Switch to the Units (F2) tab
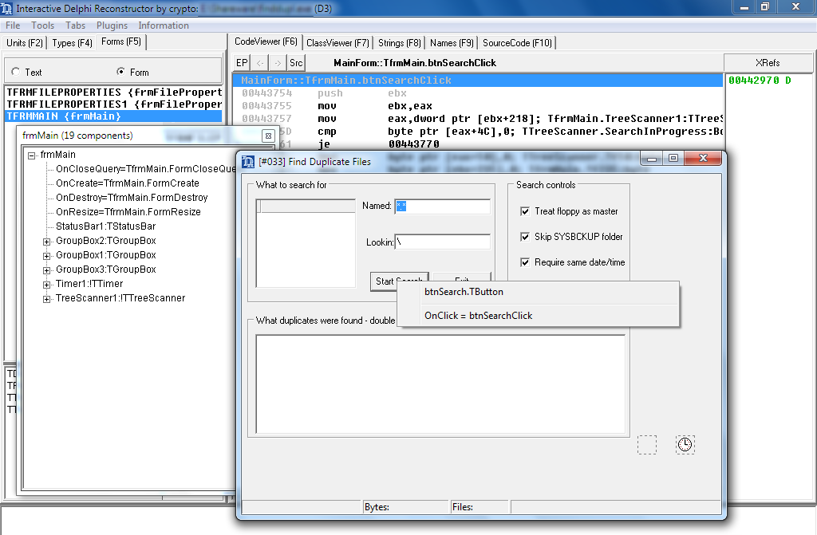The width and height of the screenshot is (817, 535). point(25,43)
